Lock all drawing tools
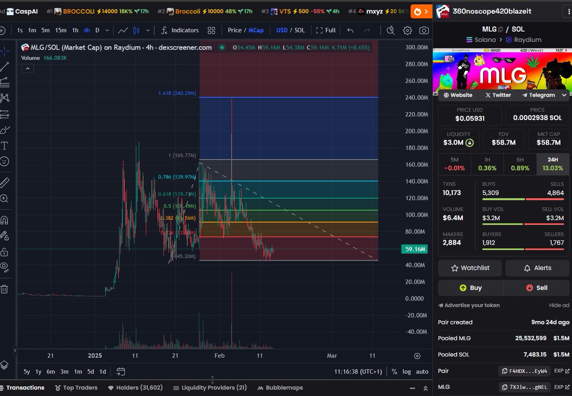572x396 pixels. 4,251
